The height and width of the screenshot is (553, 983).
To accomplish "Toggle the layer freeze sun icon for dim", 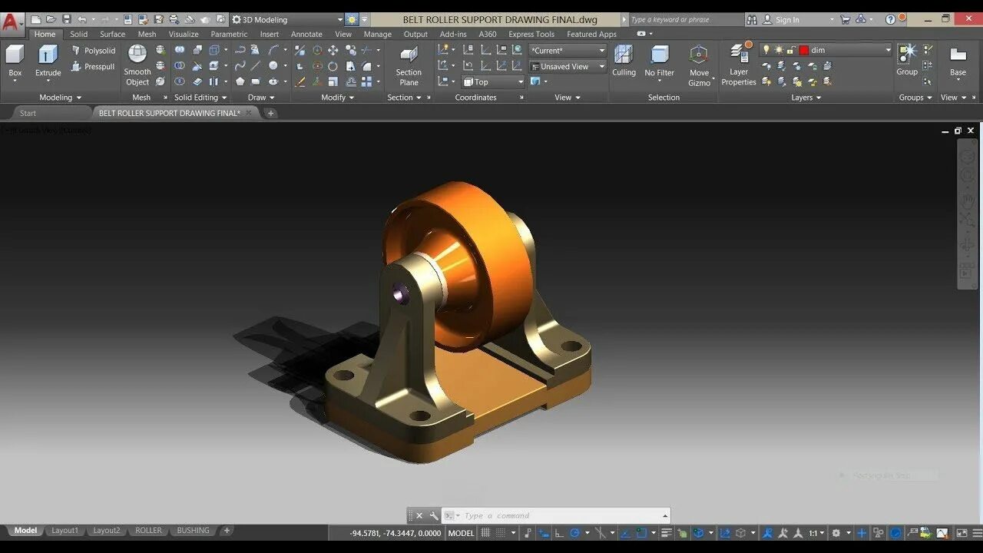I will 779,50.
